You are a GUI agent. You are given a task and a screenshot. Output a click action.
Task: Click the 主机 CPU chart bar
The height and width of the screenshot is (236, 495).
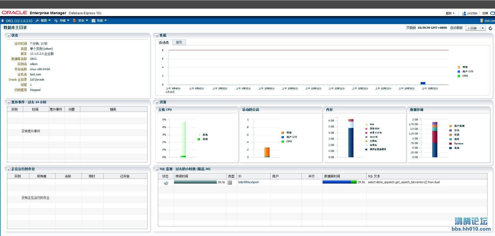(183, 139)
